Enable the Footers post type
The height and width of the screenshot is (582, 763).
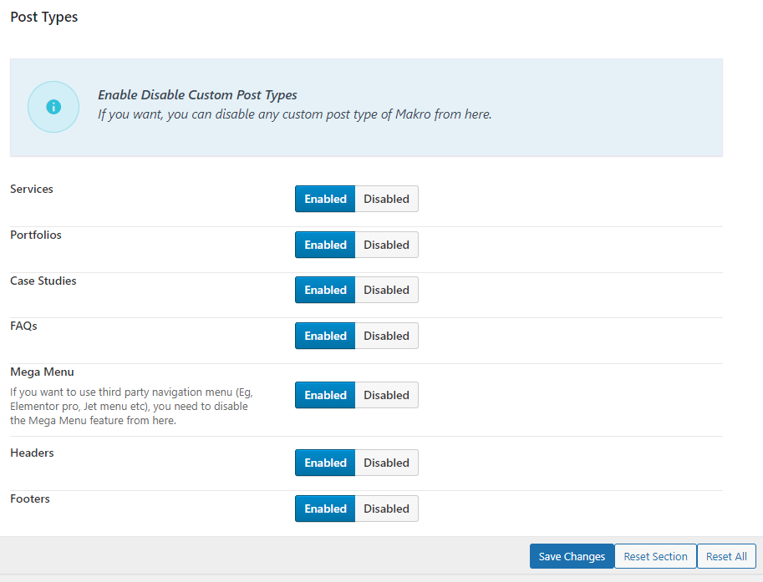point(325,509)
